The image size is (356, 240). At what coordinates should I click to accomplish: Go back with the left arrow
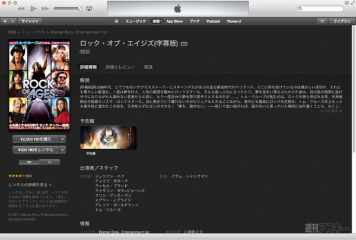[x=5, y=21]
